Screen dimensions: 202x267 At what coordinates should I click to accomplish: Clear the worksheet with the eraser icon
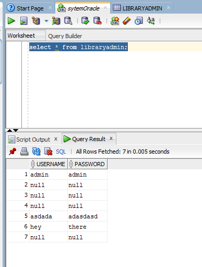127,21
